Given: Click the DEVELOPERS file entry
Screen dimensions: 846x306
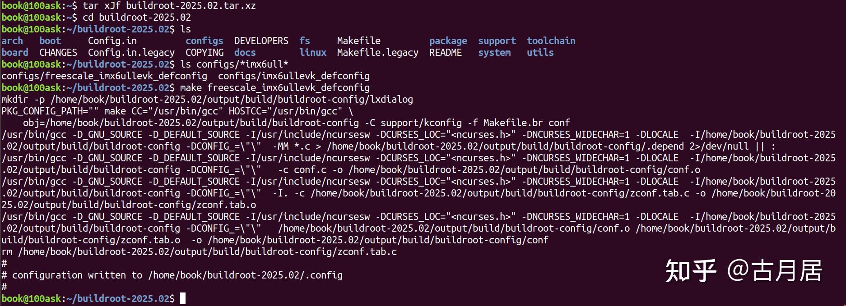Looking at the screenshot, I should pyautogui.click(x=261, y=41).
